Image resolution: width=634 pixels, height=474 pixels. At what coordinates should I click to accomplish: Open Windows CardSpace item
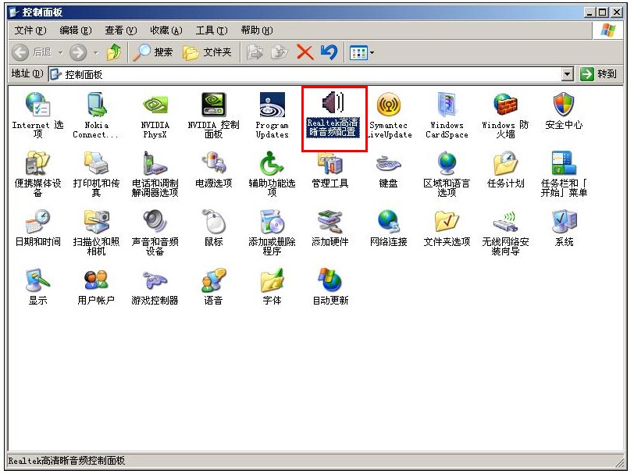click(447, 116)
